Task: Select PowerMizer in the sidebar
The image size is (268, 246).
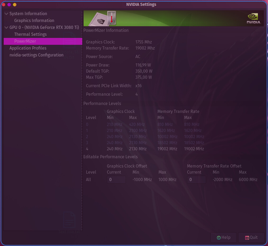Action: (43, 41)
